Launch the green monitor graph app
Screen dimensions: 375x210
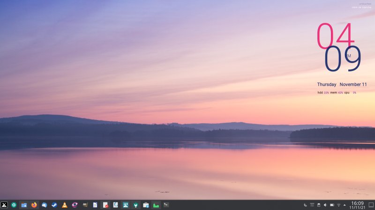tap(156, 205)
